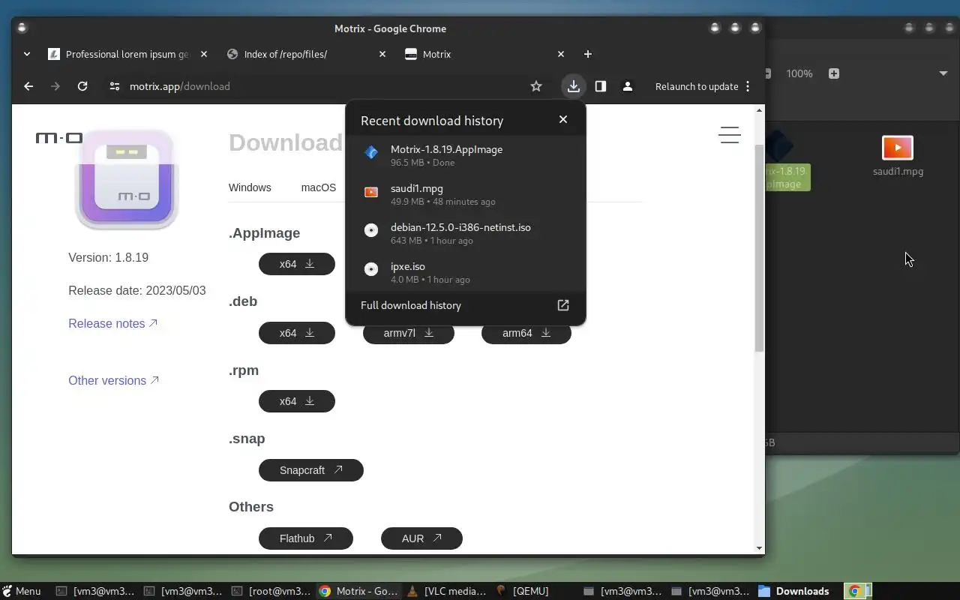
Task: Go back in Chrome history
Action: (28, 86)
